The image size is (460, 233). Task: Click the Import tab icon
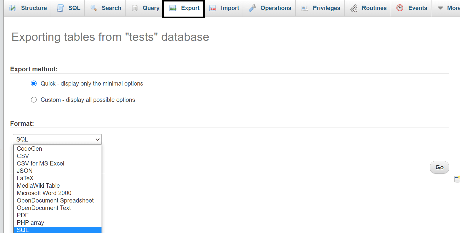pos(213,8)
